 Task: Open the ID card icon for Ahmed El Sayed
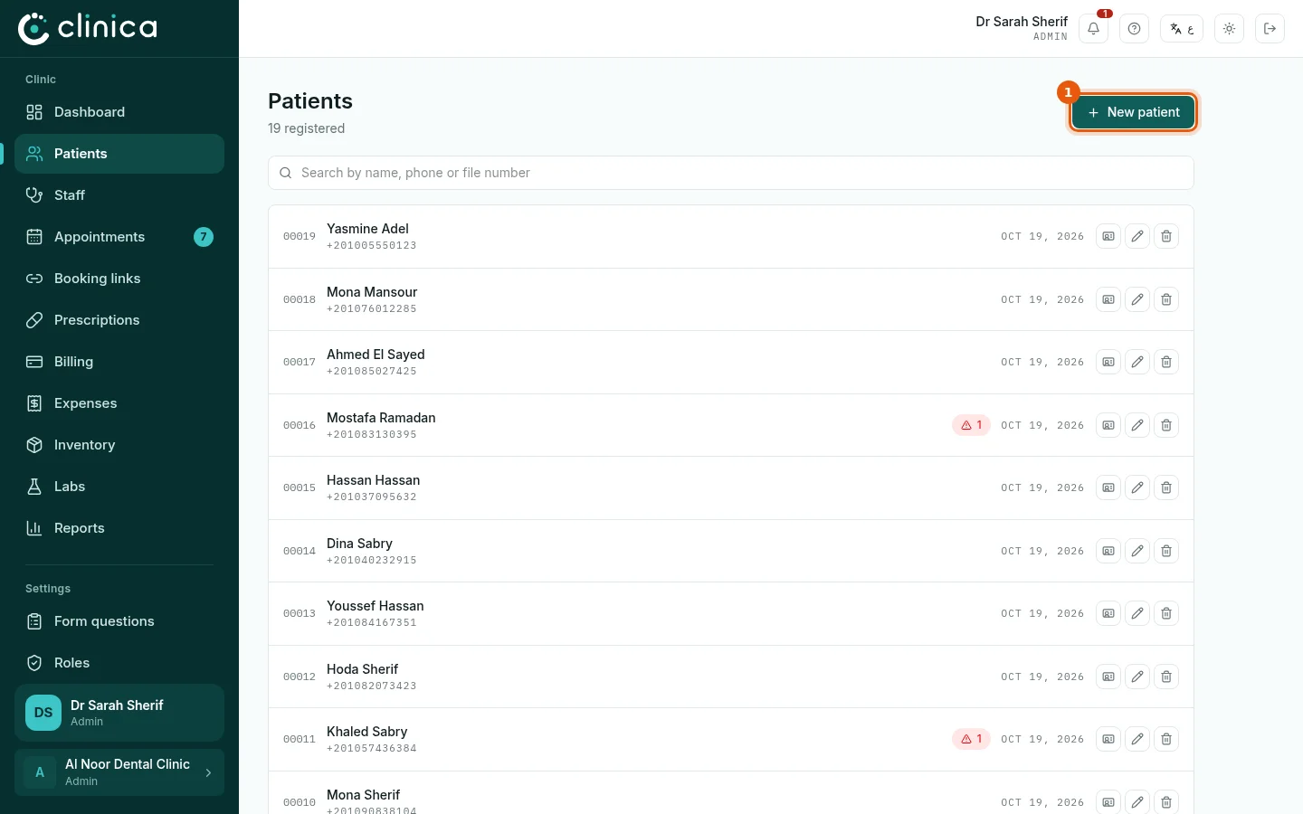pos(1108,362)
